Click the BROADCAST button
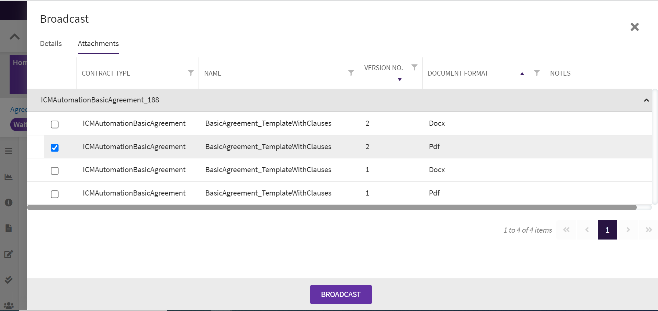Viewport: 658px width, 311px height. coord(341,295)
